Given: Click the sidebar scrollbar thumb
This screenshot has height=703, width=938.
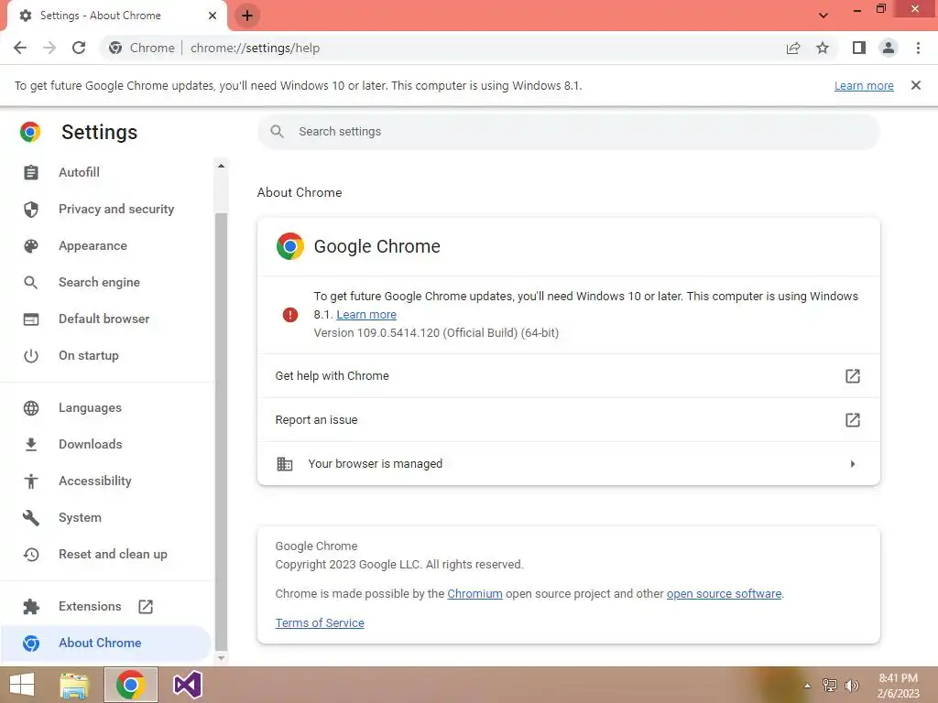Looking at the screenshot, I should [222, 430].
